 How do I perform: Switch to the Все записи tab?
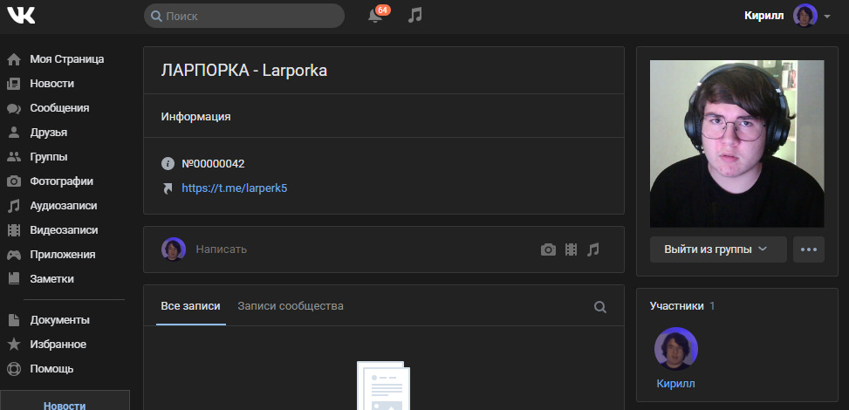[x=190, y=306]
